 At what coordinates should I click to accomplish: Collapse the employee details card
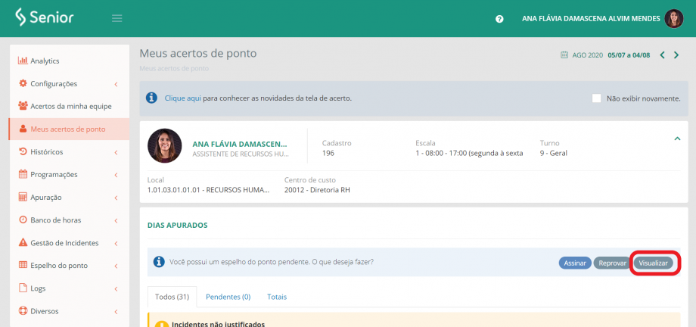[x=677, y=138]
